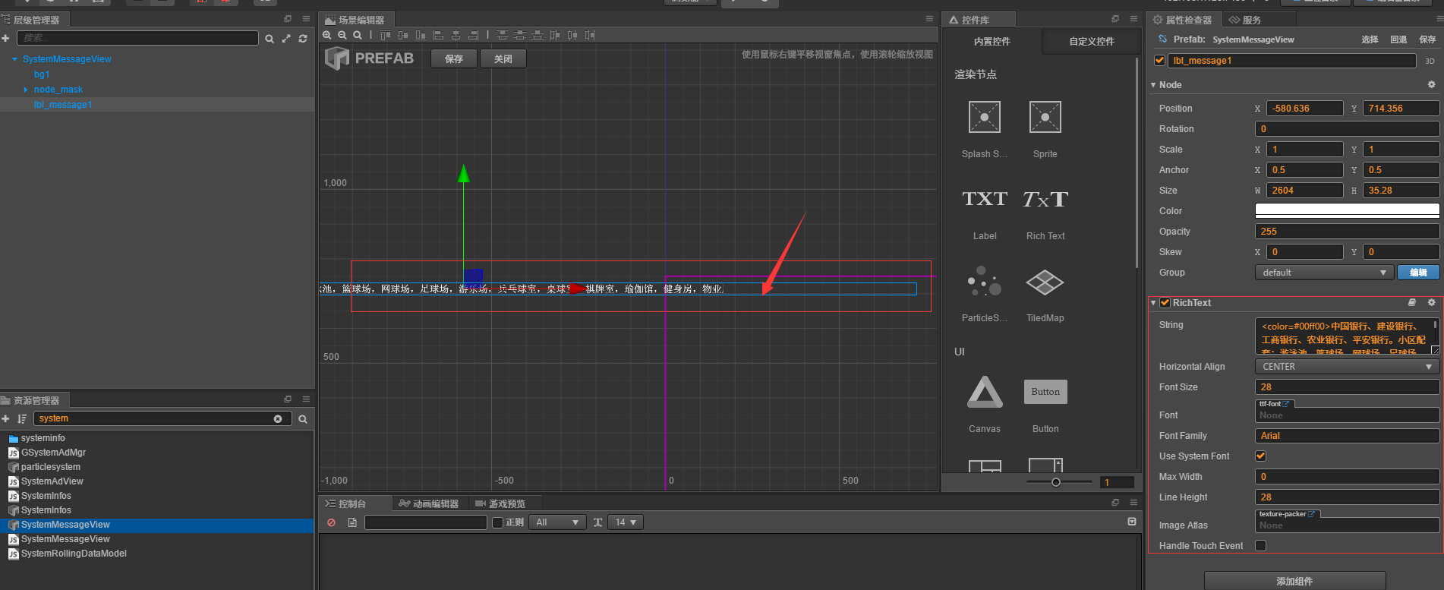Open the Group dropdown set to default

click(1324, 273)
